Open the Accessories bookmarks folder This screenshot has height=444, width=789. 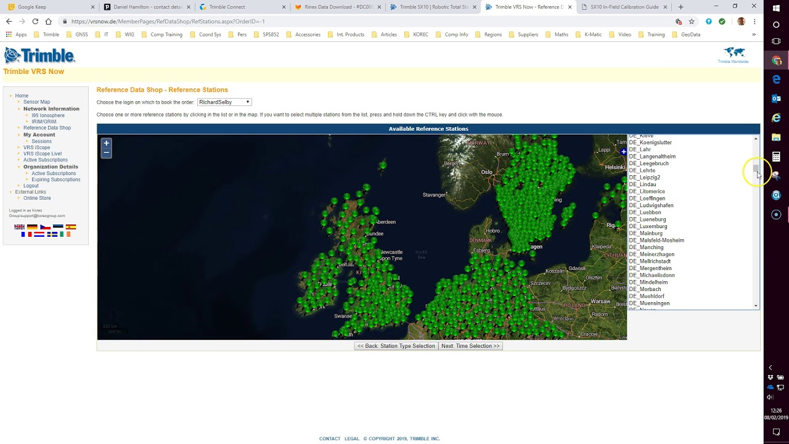click(x=303, y=35)
